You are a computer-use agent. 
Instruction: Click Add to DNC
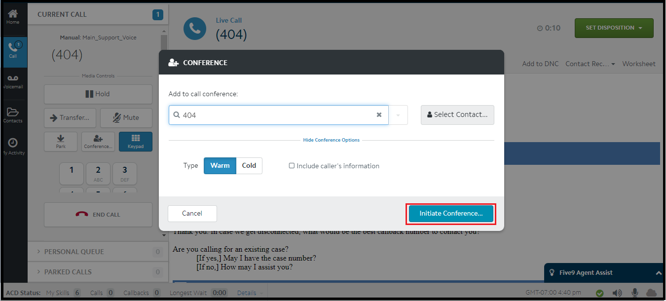coord(540,64)
